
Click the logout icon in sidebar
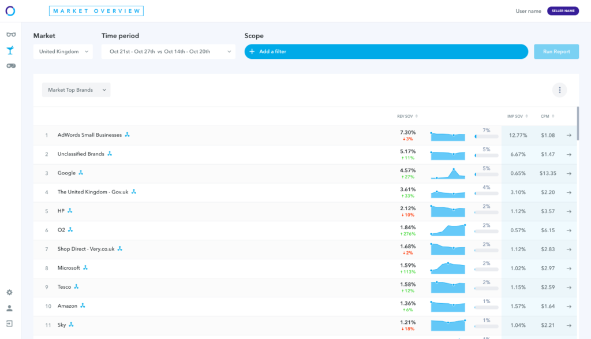tap(9, 323)
